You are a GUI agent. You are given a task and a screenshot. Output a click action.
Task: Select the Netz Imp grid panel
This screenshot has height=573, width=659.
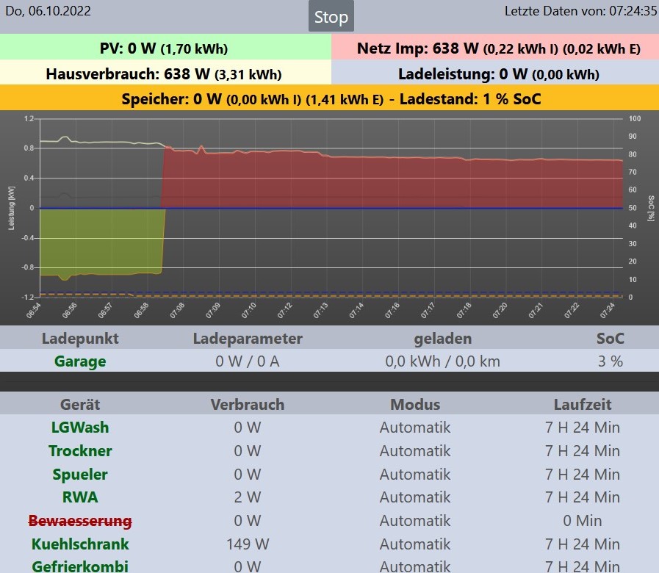coord(496,48)
